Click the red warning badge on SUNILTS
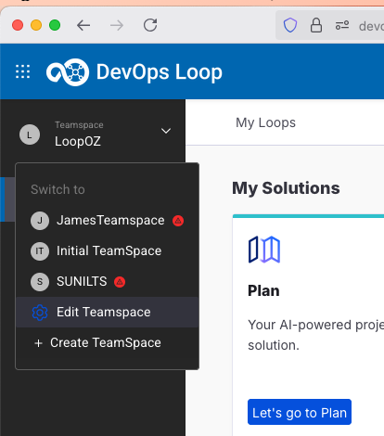This screenshot has width=384, height=436. (x=120, y=282)
